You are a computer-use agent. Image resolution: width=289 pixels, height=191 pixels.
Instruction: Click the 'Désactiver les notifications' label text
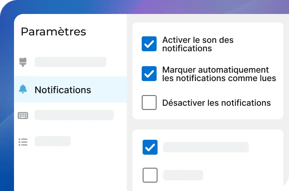point(216,102)
